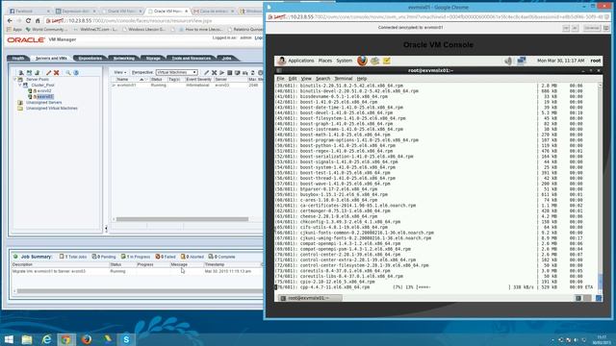Switch to the Repositories tab
The height and width of the screenshot is (346, 616).
(x=90, y=58)
